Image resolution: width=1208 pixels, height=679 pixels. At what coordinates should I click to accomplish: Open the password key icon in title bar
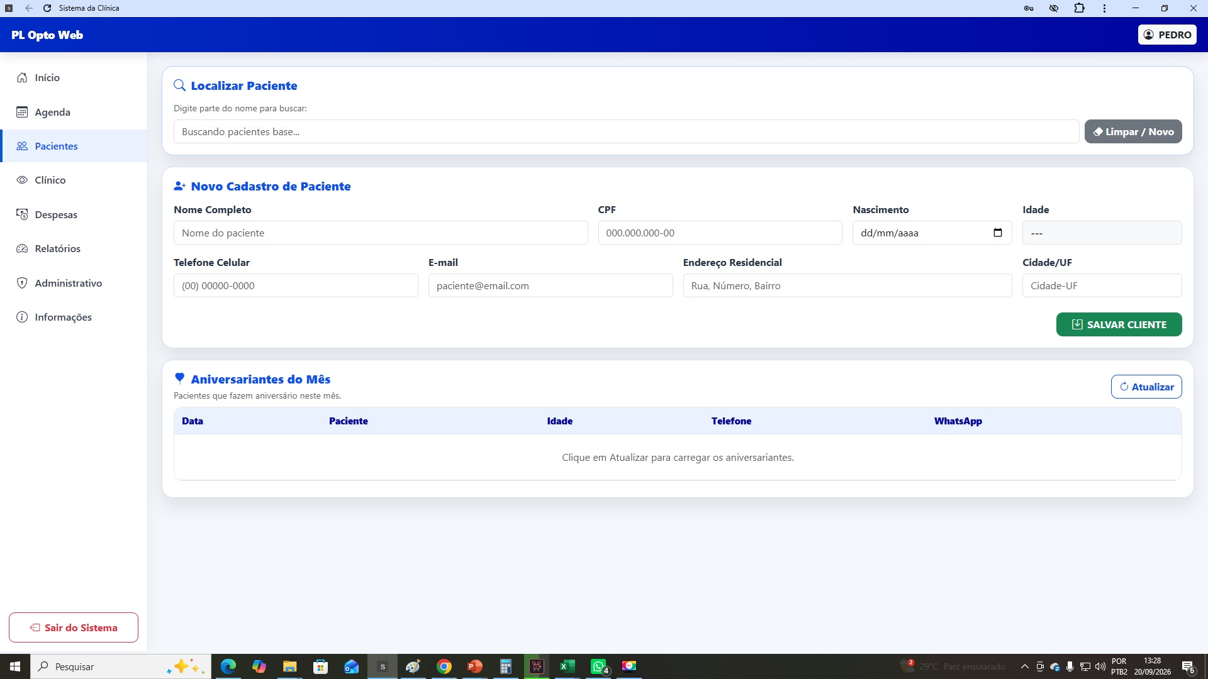(x=1029, y=8)
